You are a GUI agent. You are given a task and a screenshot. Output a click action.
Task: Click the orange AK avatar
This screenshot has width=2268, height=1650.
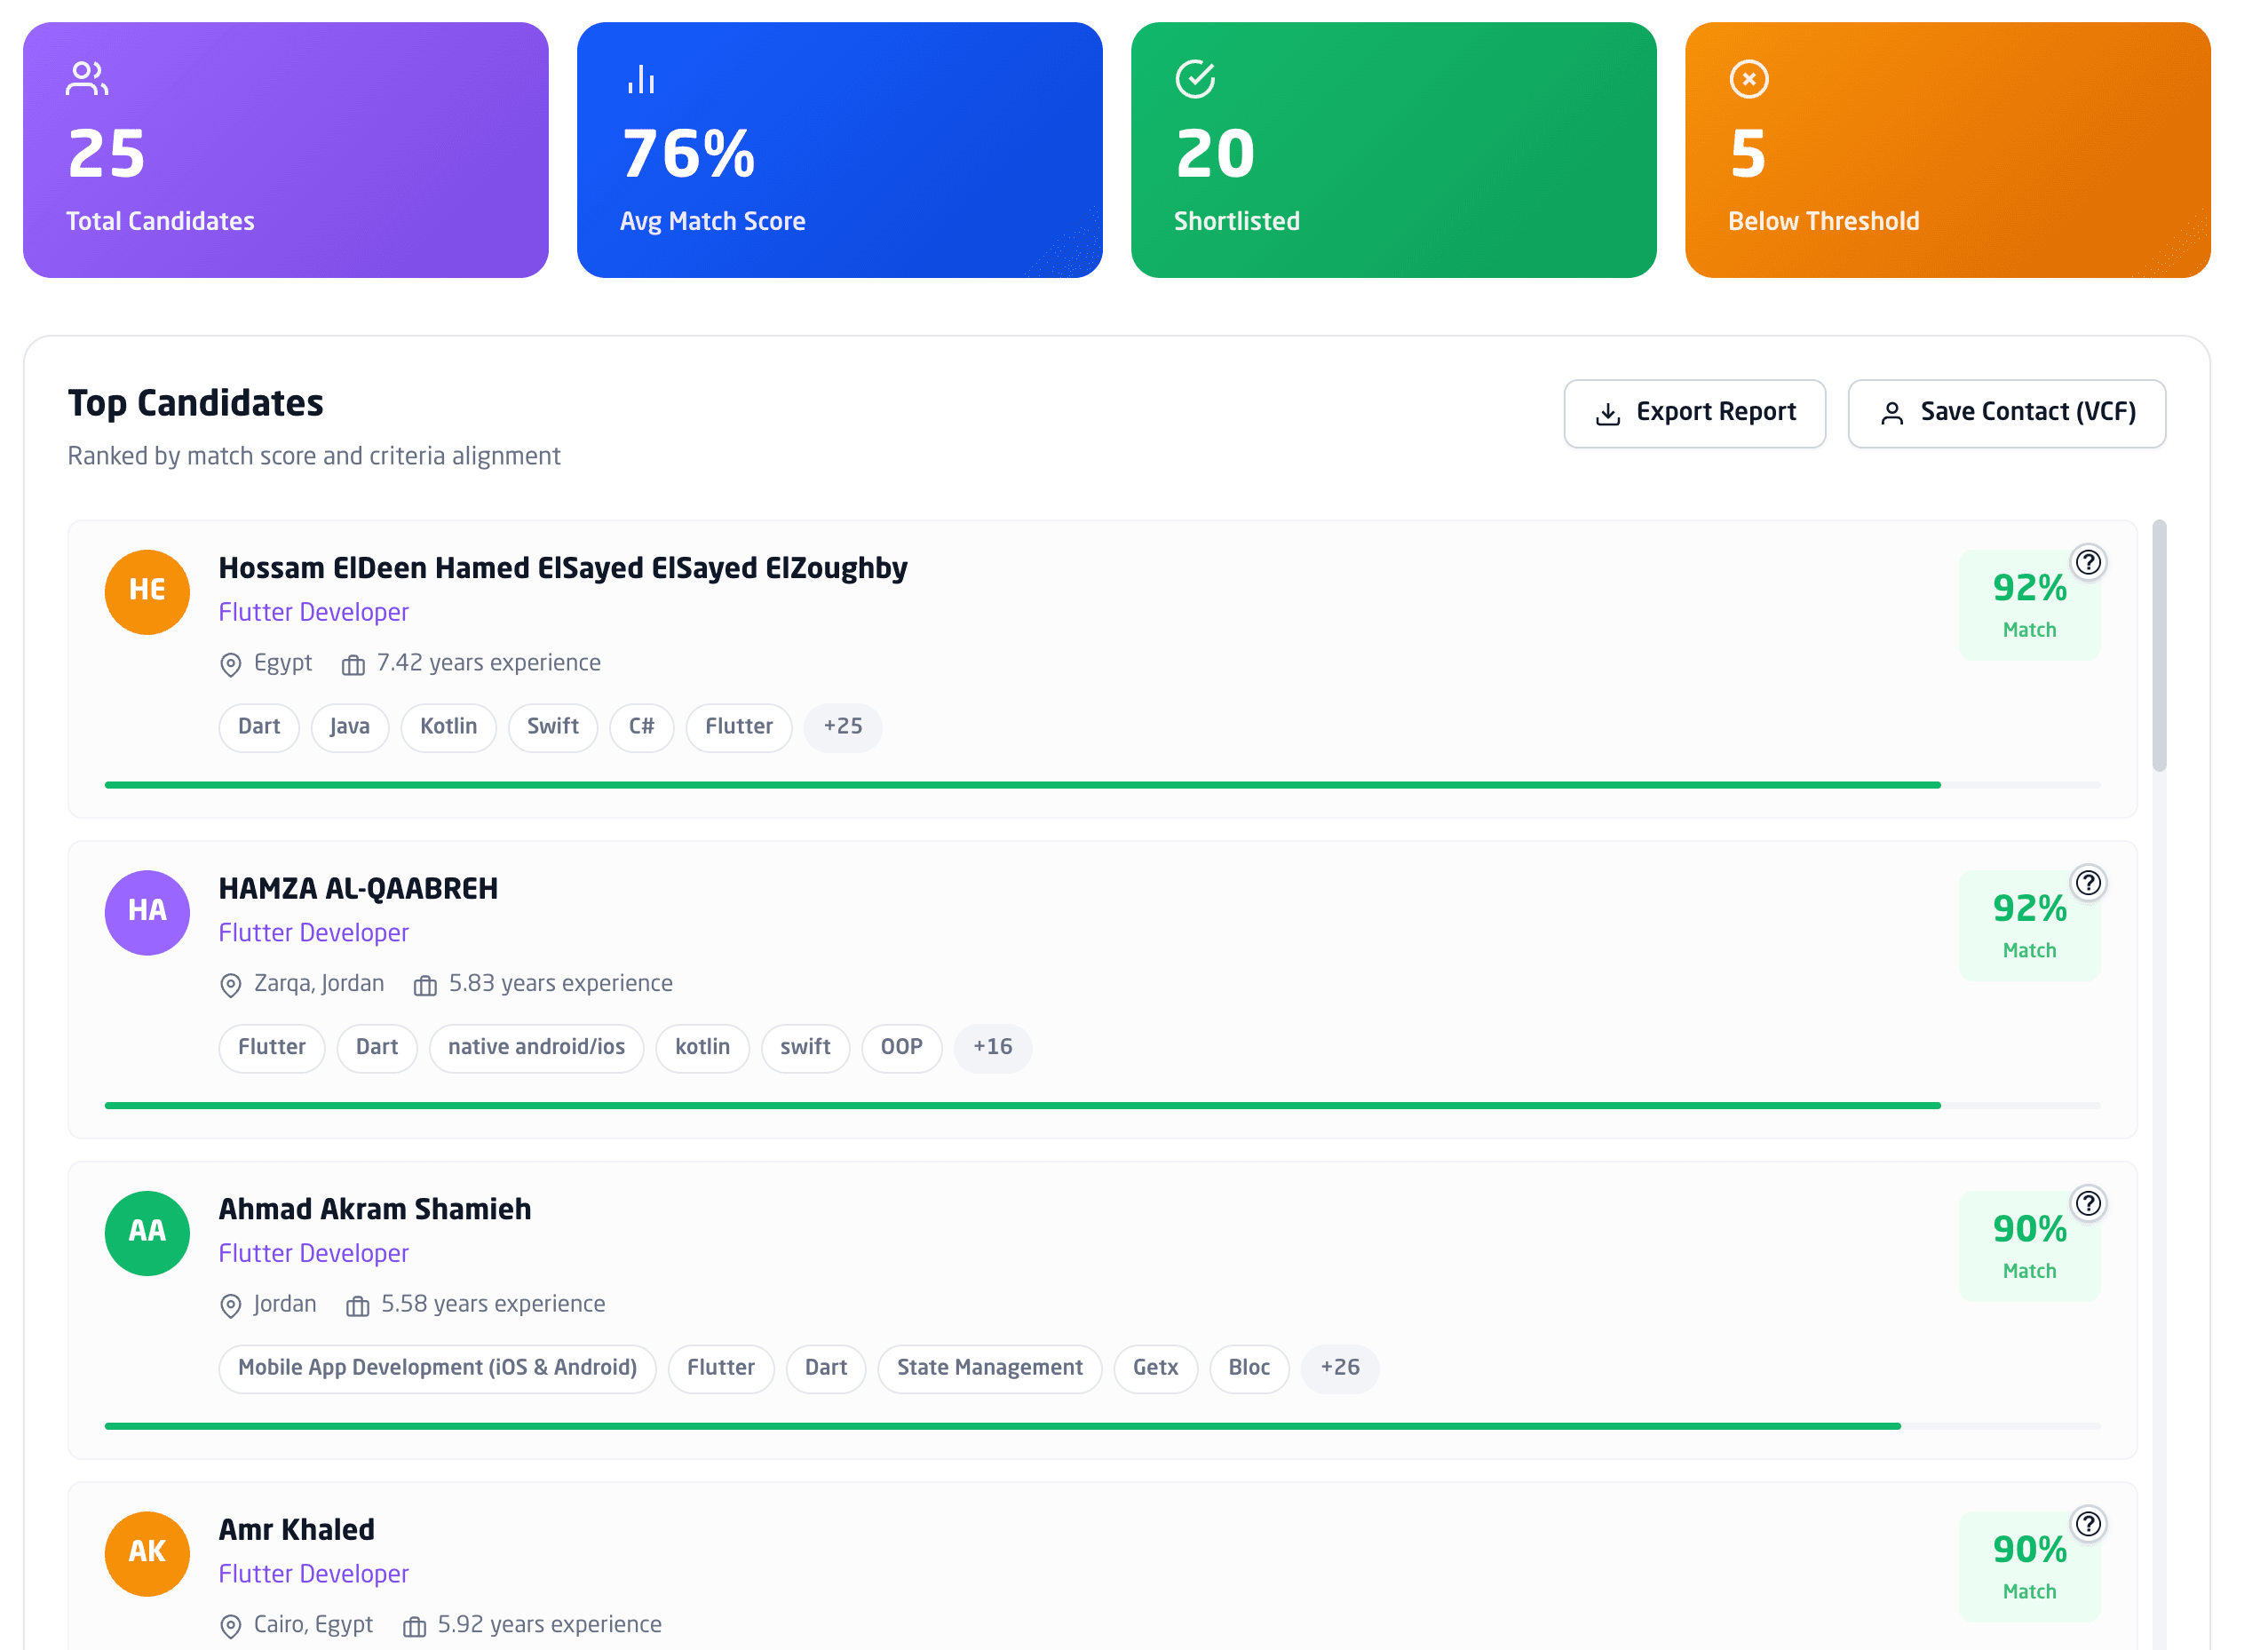[147, 1553]
